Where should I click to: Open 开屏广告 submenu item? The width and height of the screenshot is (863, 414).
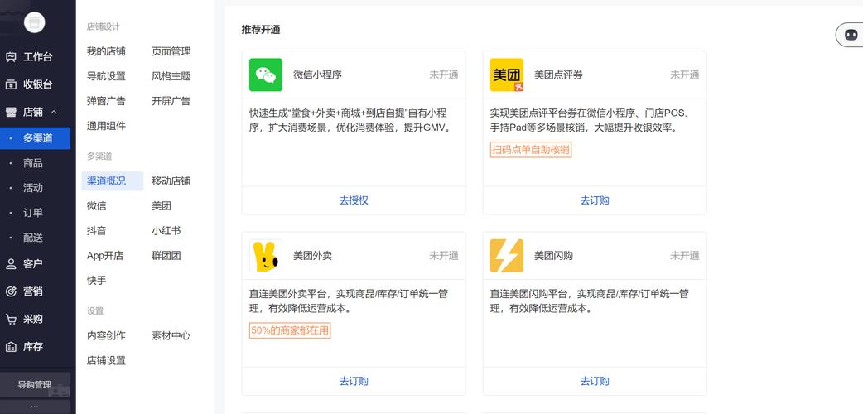pos(171,101)
